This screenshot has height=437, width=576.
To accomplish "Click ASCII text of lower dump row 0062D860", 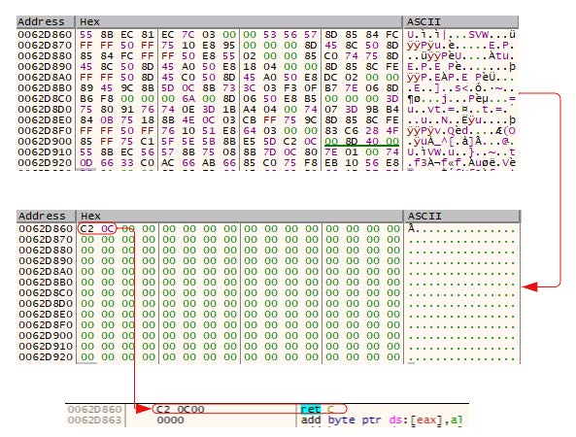I will pos(462,229).
